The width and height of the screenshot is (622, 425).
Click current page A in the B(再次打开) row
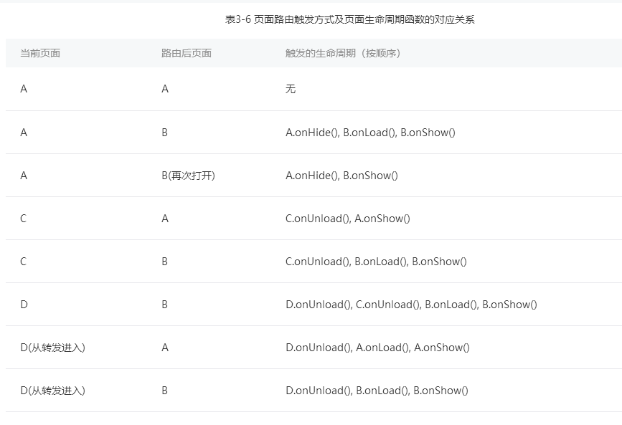point(24,176)
